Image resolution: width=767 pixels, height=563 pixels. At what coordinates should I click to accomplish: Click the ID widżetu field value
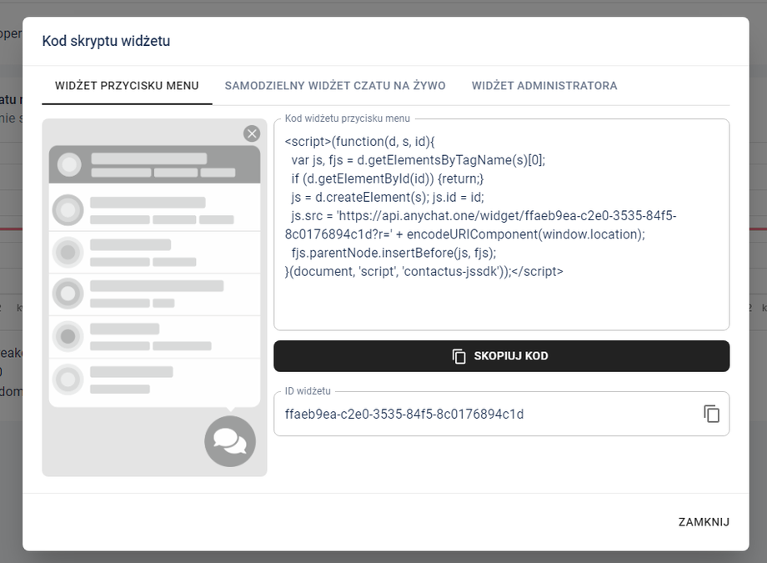[x=404, y=415]
